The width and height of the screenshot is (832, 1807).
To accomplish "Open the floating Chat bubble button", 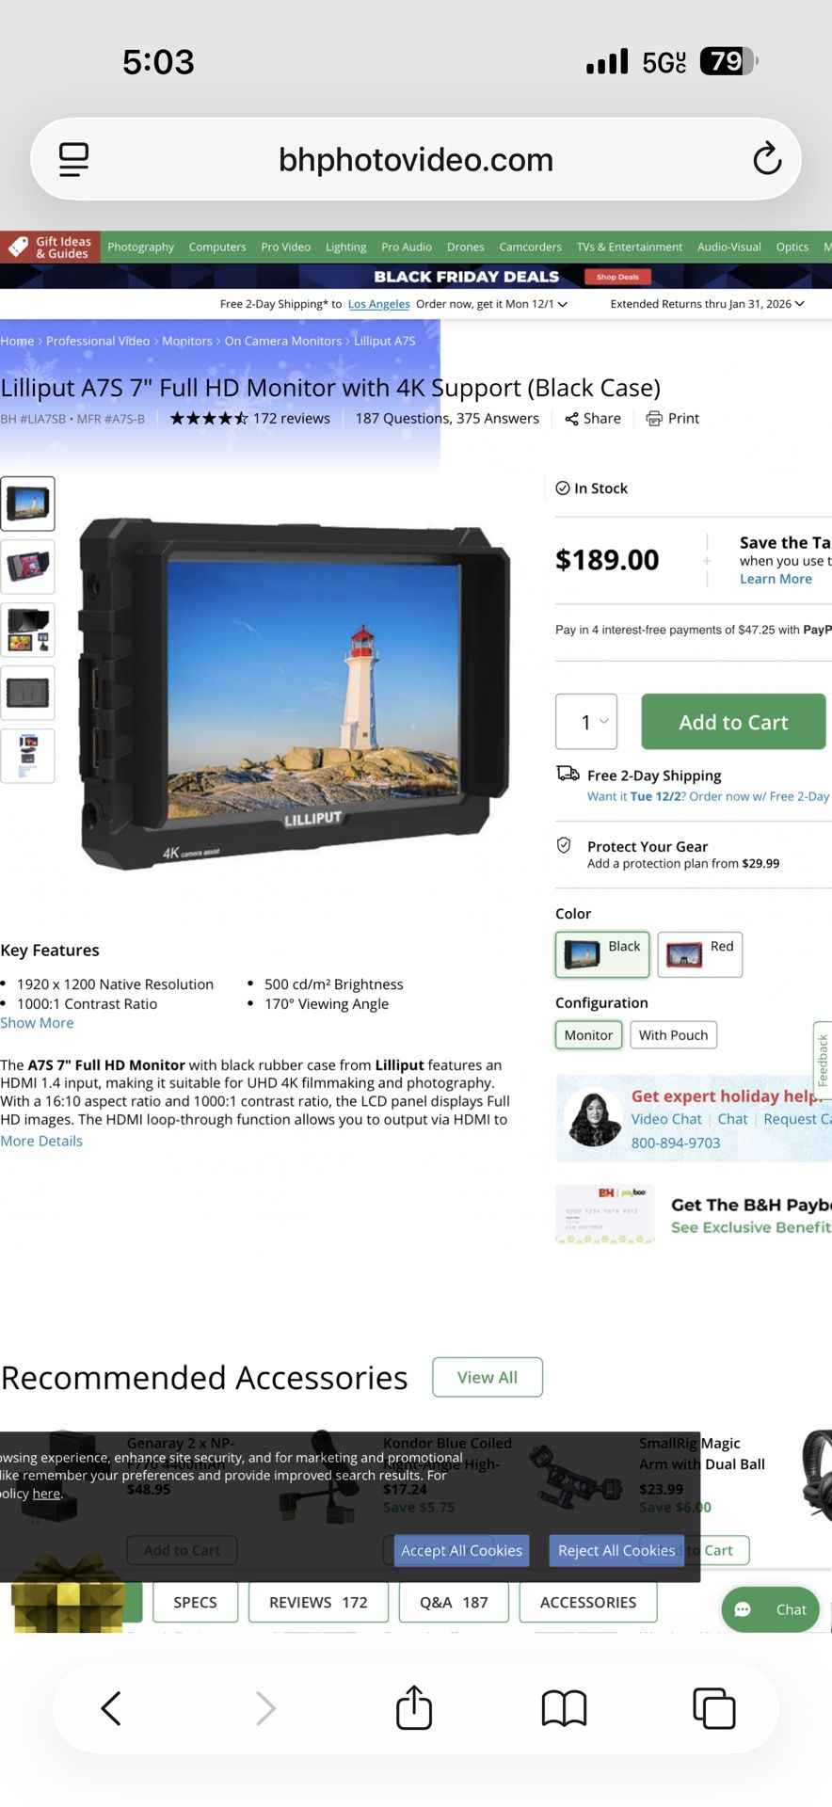I will 770,1609.
